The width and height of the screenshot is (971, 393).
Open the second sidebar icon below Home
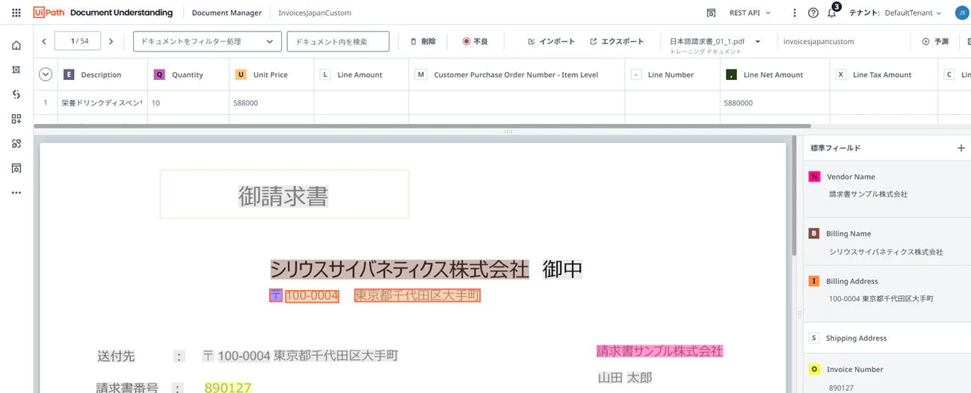click(16, 70)
